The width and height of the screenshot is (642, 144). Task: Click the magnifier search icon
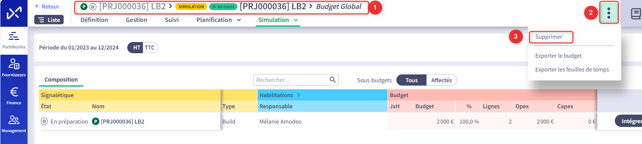tap(333, 80)
